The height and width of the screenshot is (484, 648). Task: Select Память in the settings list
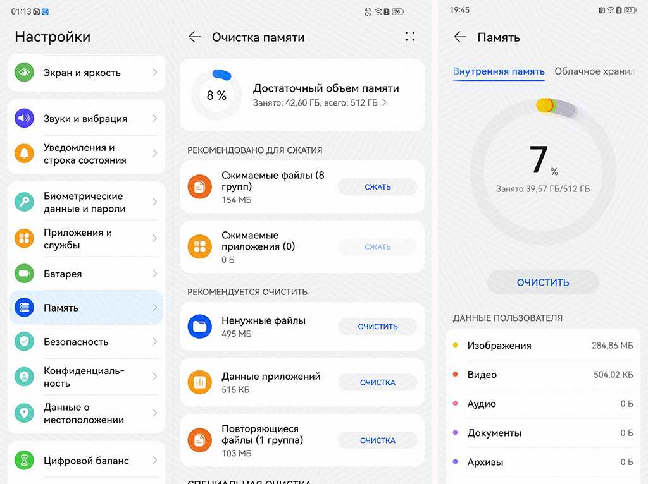(x=86, y=308)
